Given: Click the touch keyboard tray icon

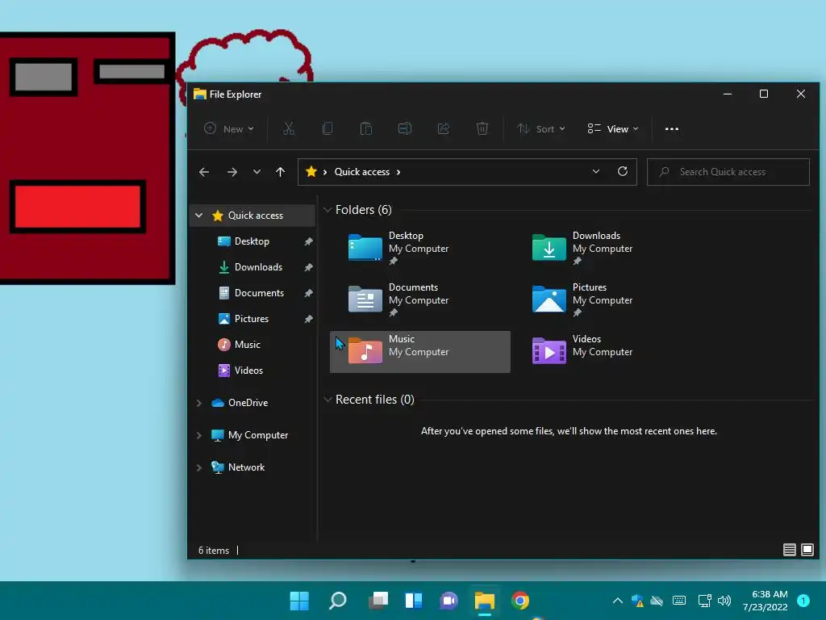Looking at the screenshot, I should click(x=679, y=601).
